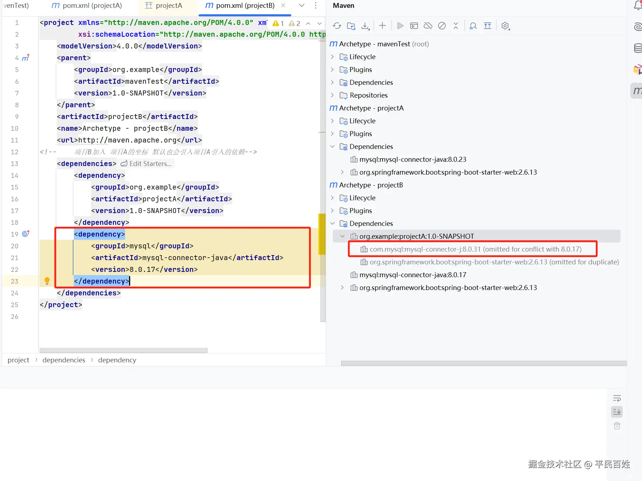This screenshot has width=642, height=481.
Task: Click the colorful cube sidebar icon
Action: [x=637, y=69]
